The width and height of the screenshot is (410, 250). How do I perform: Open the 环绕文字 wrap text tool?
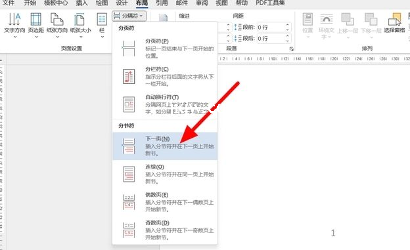[x=327, y=26]
